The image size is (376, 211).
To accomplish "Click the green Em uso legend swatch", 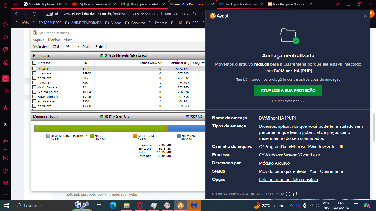I will (x=92, y=136).
